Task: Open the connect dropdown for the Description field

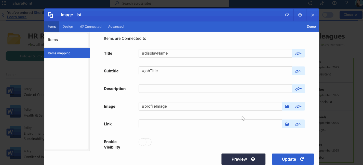Action: click(x=298, y=88)
